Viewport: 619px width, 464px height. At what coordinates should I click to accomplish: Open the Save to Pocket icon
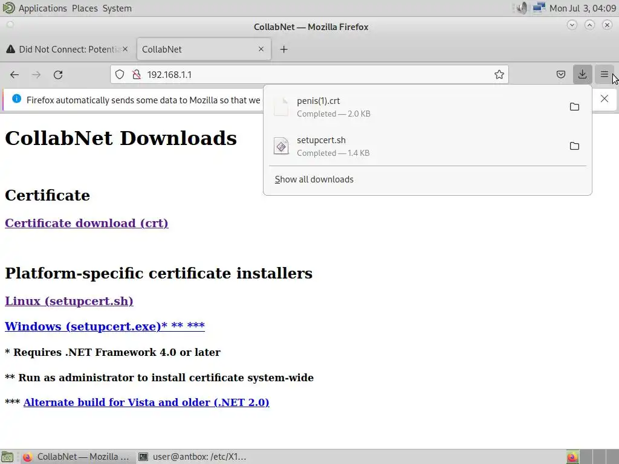tap(560, 74)
